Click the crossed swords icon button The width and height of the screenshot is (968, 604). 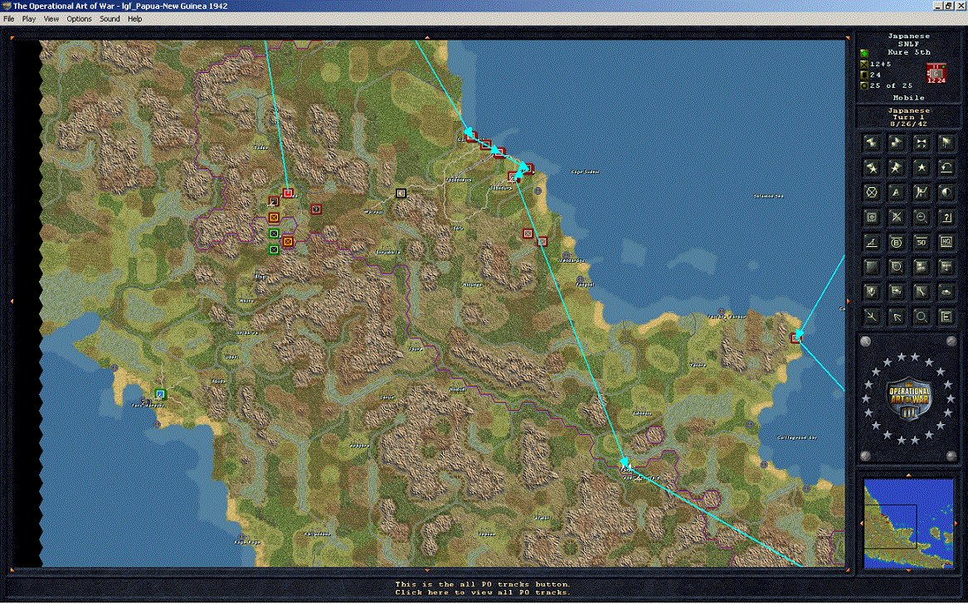(x=897, y=217)
